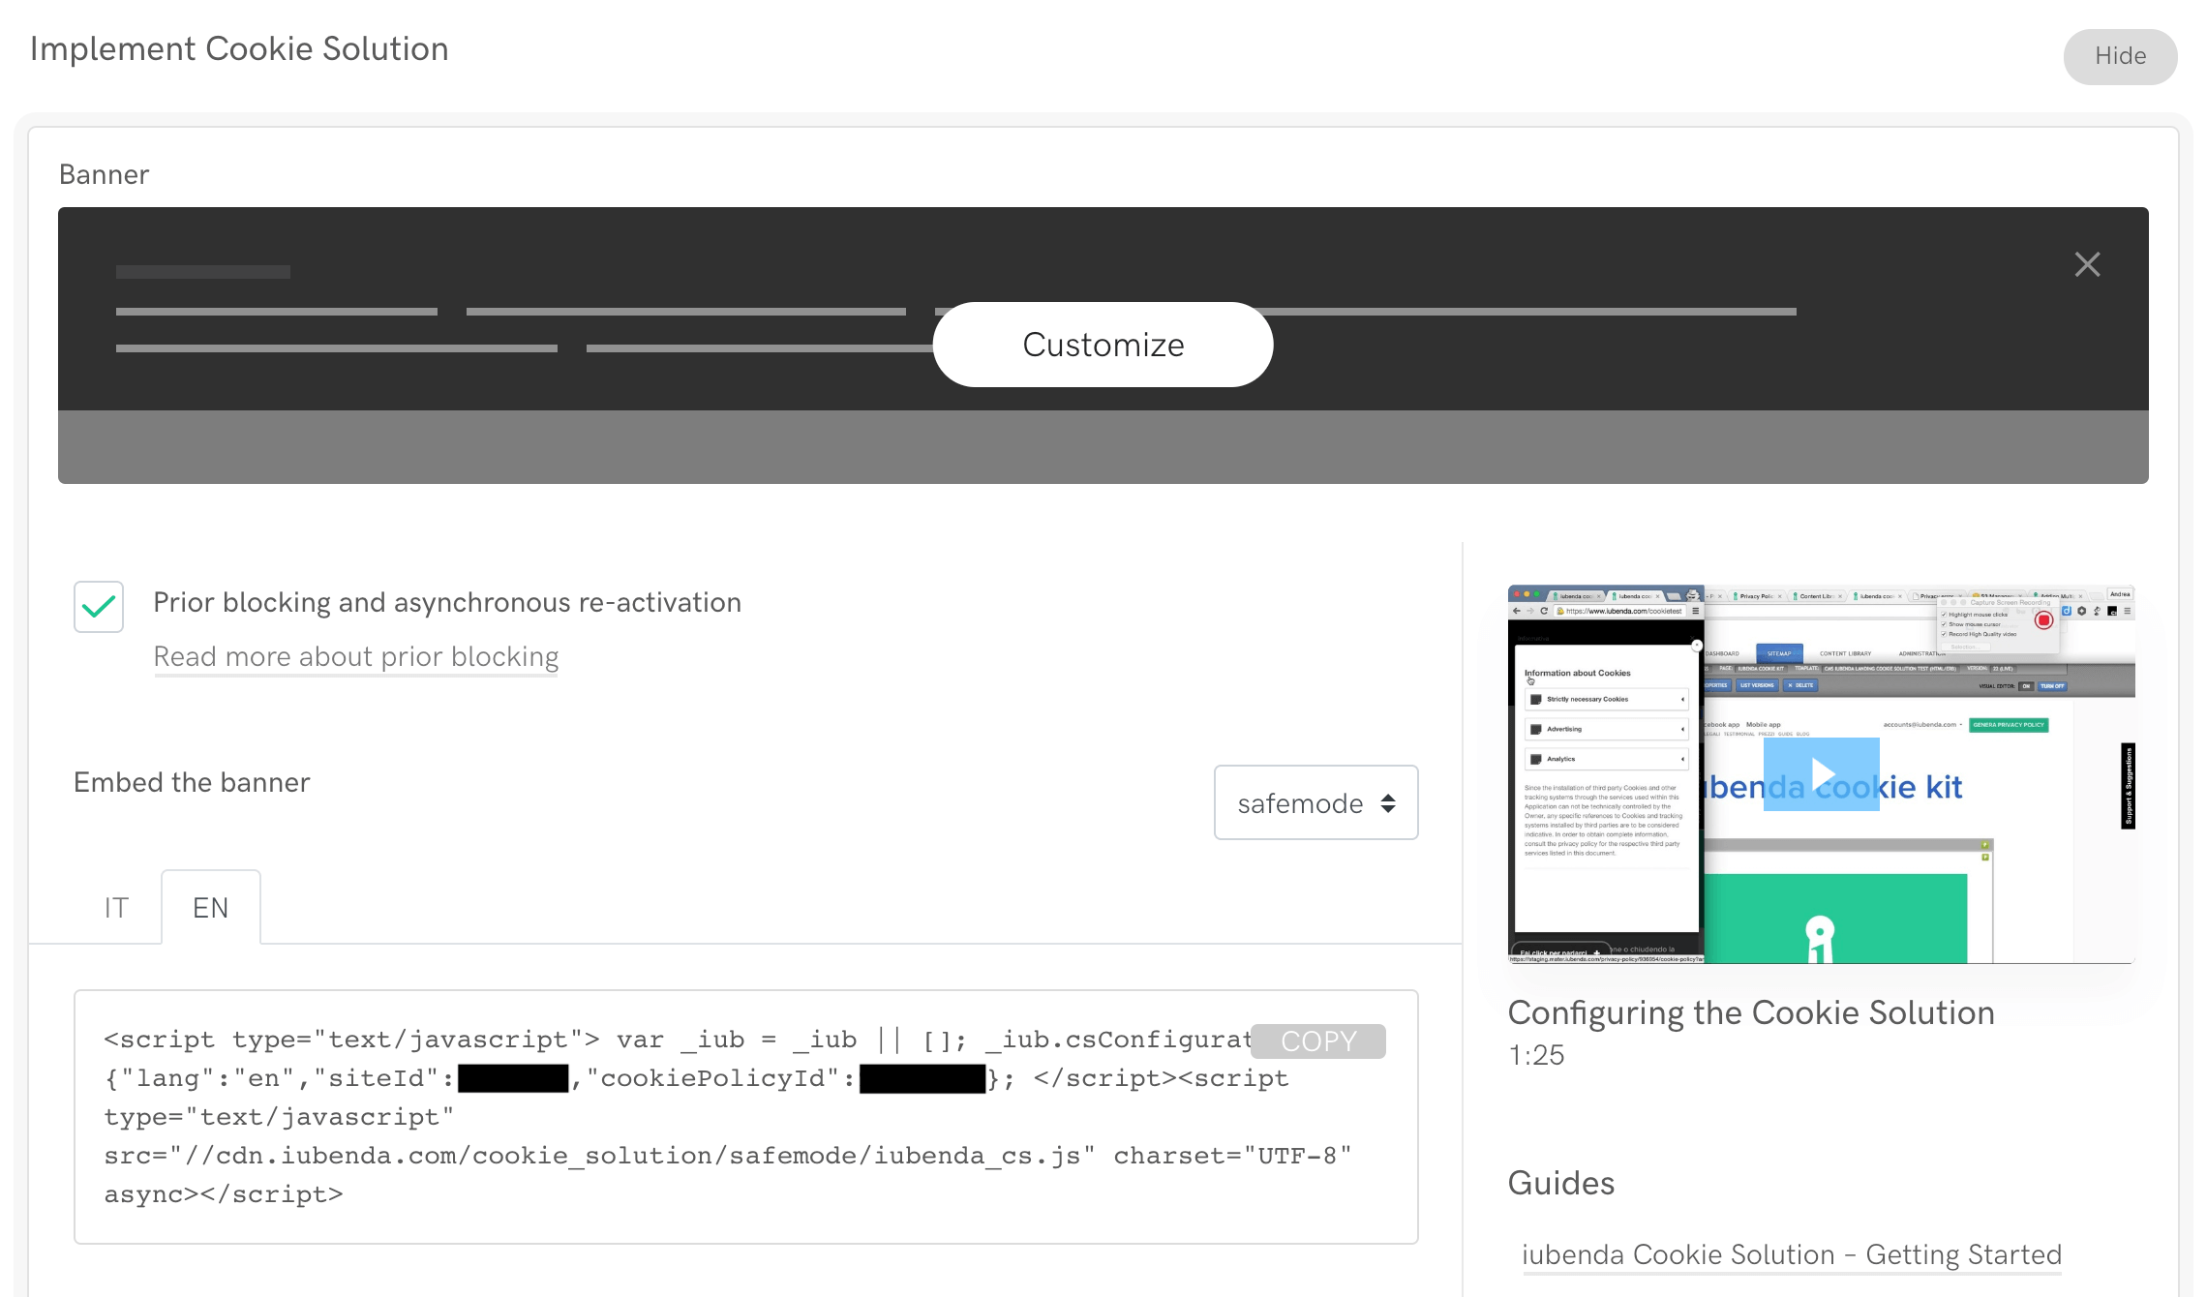This screenshot has width=2207, height=1297.
Task: Play the Configuring the Cookie Solution video
Action: pos(1824,772)
